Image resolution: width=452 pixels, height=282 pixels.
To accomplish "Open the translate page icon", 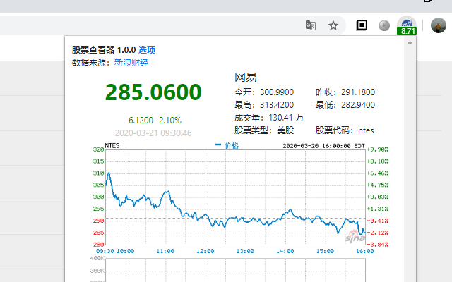I will (x=311, y=25).
